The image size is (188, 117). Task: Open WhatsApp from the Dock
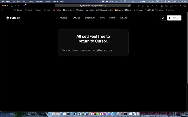[x=98, y=114]
